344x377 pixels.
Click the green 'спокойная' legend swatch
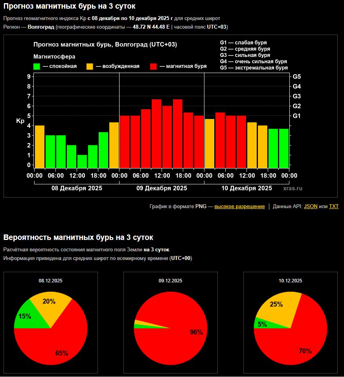click(x=37, y=66)
